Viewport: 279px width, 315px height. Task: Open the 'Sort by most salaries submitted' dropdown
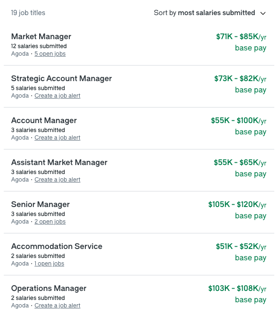210,13
